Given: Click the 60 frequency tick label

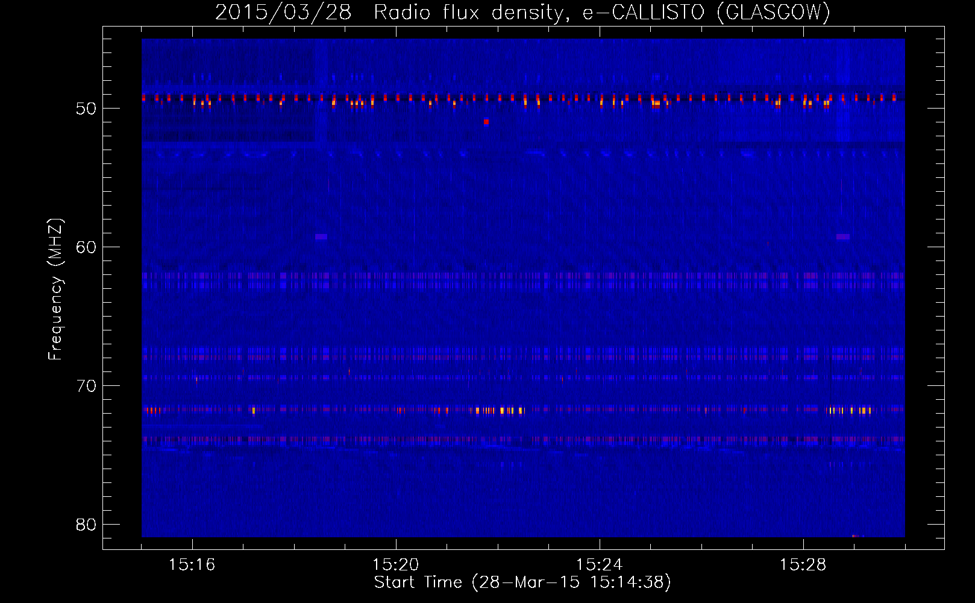Looking at the screenshot, I should pyautogui.click(x=86, y=247).
